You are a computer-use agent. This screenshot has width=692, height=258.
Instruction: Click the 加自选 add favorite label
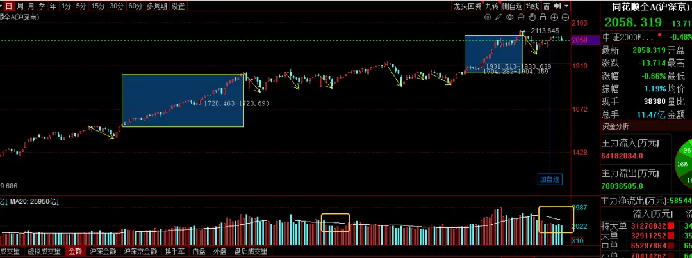click(550, 179)
